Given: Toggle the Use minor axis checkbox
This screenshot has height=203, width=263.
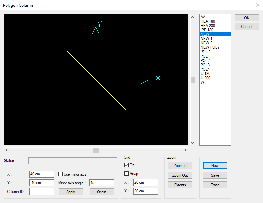Looking at the screenshot, I should [x=61, y=174].
